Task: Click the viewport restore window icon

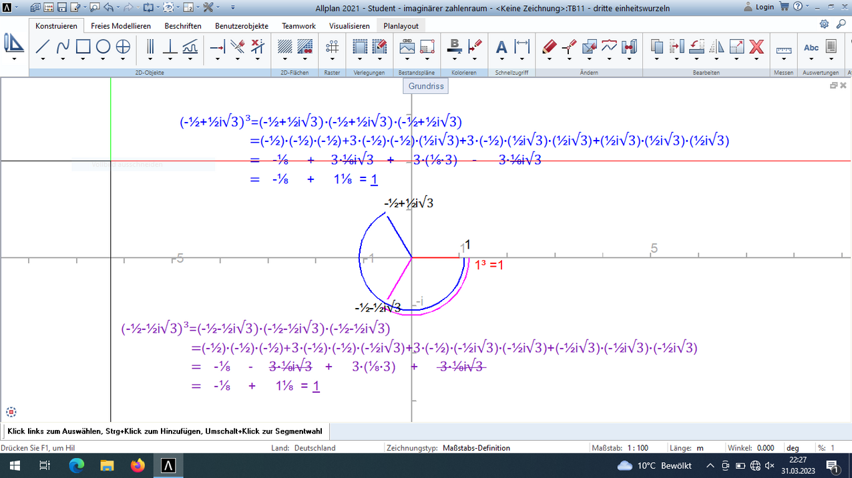Action: pos(833,85)
